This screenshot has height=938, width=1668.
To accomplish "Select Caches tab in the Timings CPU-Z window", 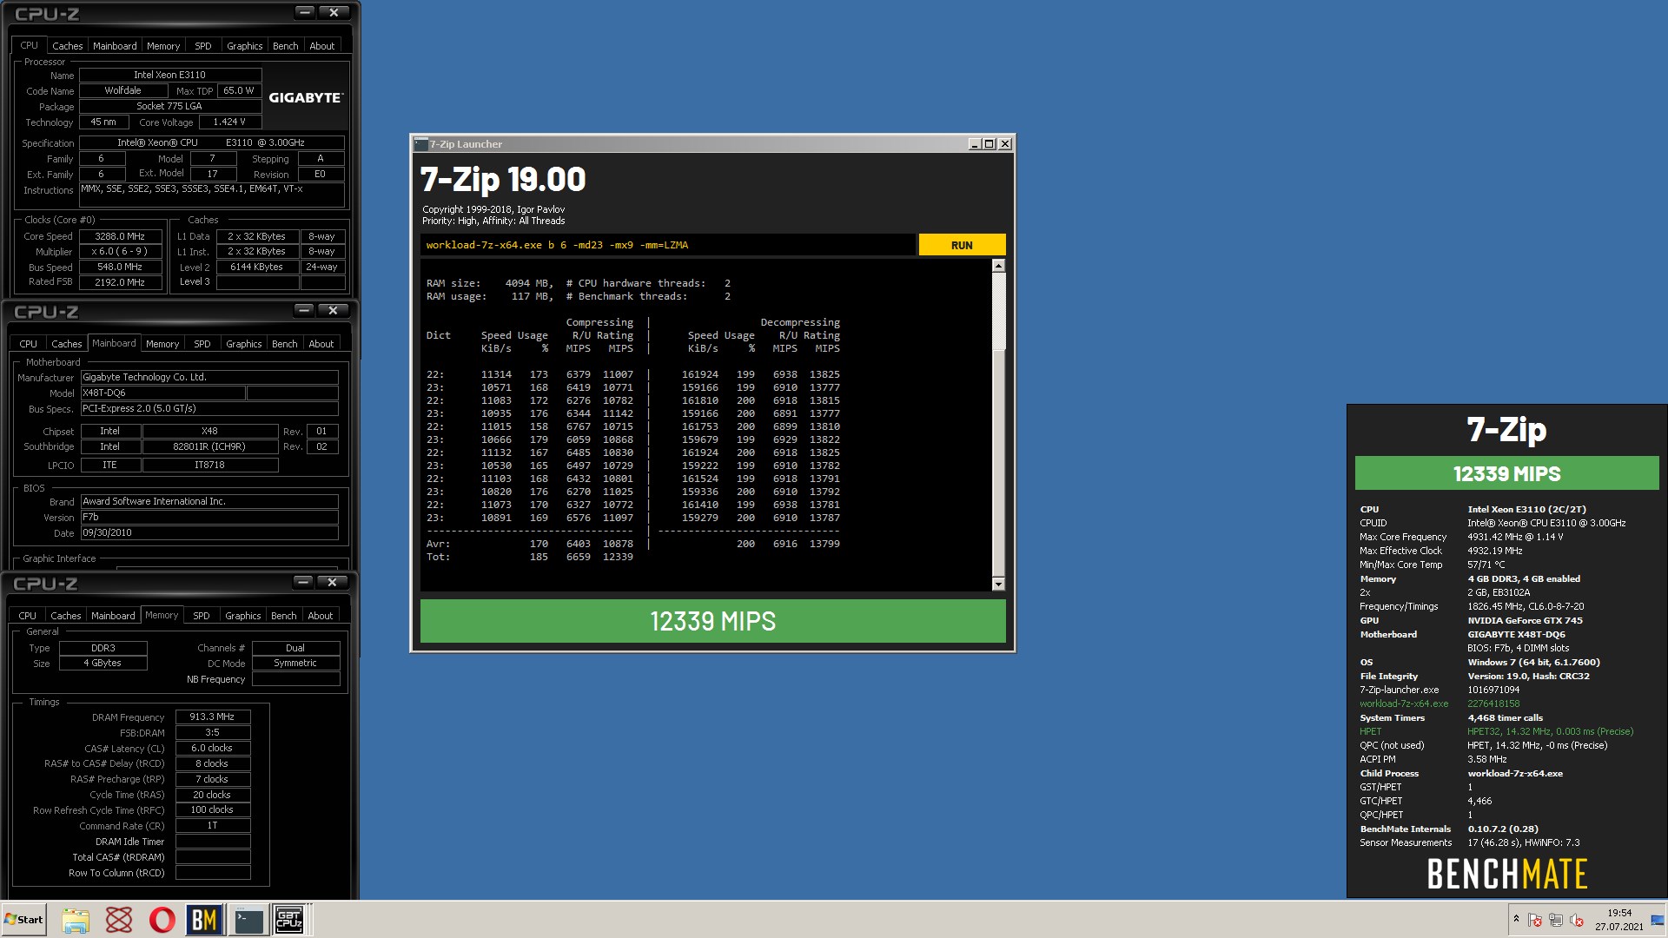I will tap(65, 616).
